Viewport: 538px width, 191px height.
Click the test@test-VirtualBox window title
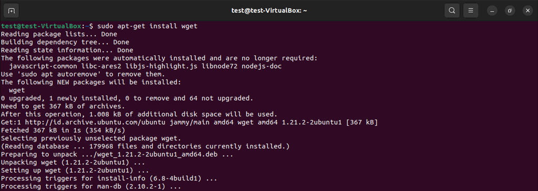pyautogui.click(x=269, y=10)
